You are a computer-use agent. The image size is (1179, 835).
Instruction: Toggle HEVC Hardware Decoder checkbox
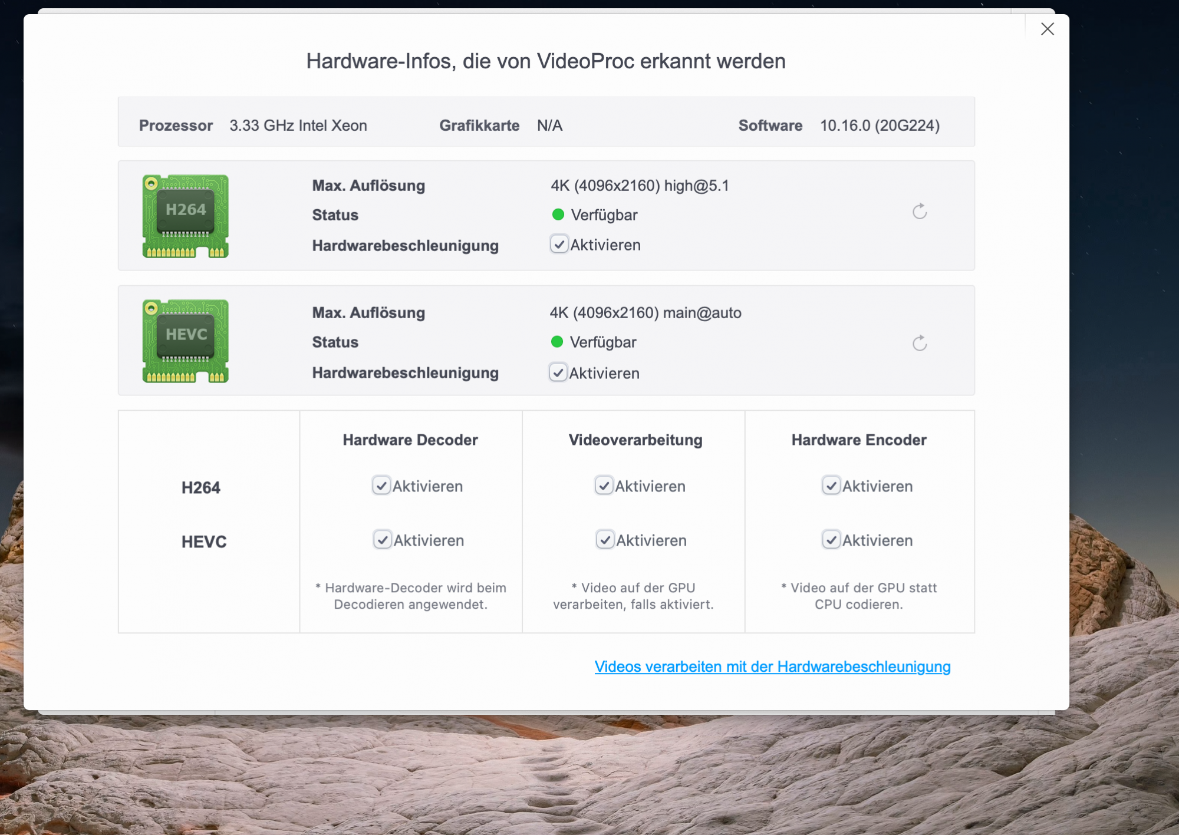click(382, 540)
